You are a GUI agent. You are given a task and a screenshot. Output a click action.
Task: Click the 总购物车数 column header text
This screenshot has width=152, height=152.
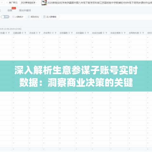click(x=134, y=33)
